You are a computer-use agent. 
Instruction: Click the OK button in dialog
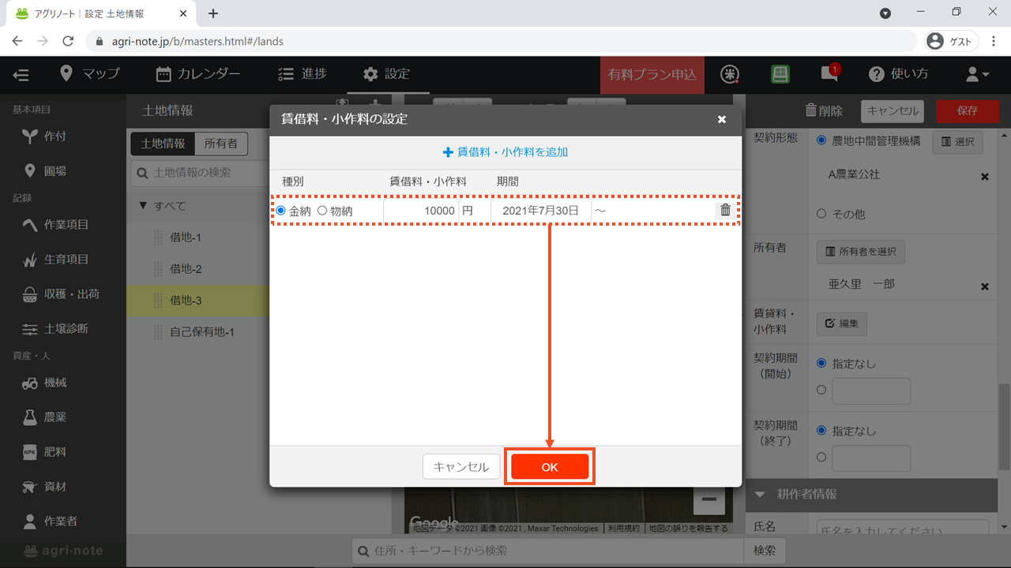point(550,467)
